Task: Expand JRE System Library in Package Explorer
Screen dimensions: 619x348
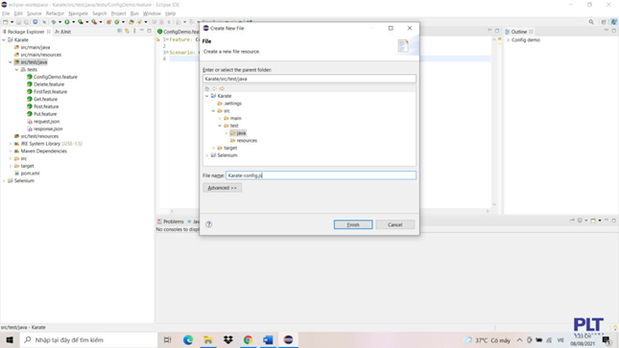Action: point(11,144)
